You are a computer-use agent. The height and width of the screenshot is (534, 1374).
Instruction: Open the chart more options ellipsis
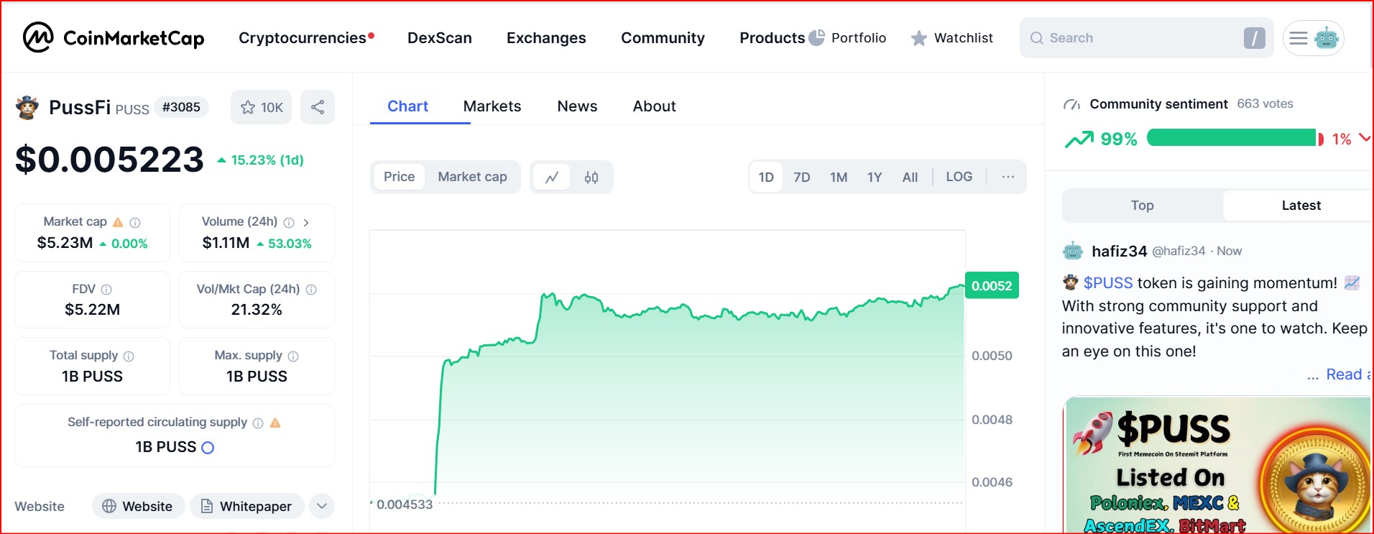coord(1008,177)
